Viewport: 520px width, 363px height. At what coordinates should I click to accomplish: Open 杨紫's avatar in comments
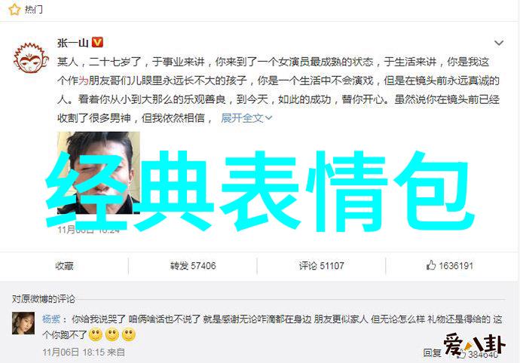(x=23, y=323)
